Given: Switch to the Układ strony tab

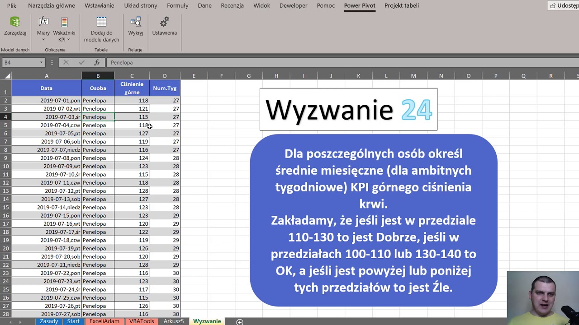Looking at the screenshot, I should click(141, 5).
